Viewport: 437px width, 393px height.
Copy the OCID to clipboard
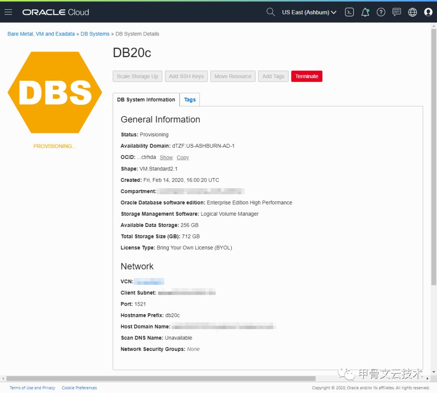[182, 157]
